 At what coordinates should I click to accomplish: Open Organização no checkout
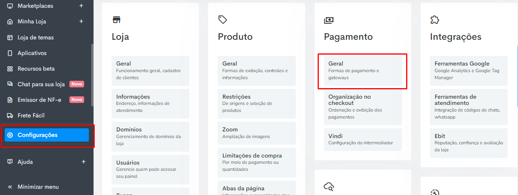363,107
